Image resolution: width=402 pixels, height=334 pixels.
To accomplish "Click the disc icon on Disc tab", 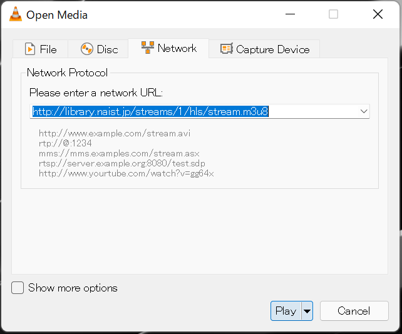I will [87, 49].
